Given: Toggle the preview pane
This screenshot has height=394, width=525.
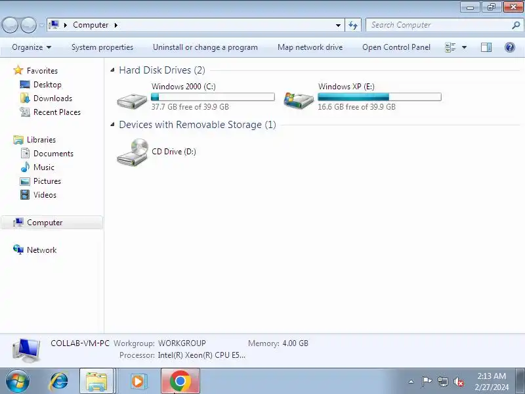Looking at the screenshot, I should point(486,47).
